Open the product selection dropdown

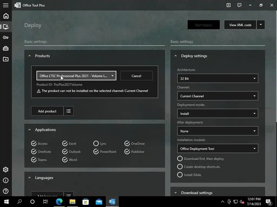pos(76,76)
